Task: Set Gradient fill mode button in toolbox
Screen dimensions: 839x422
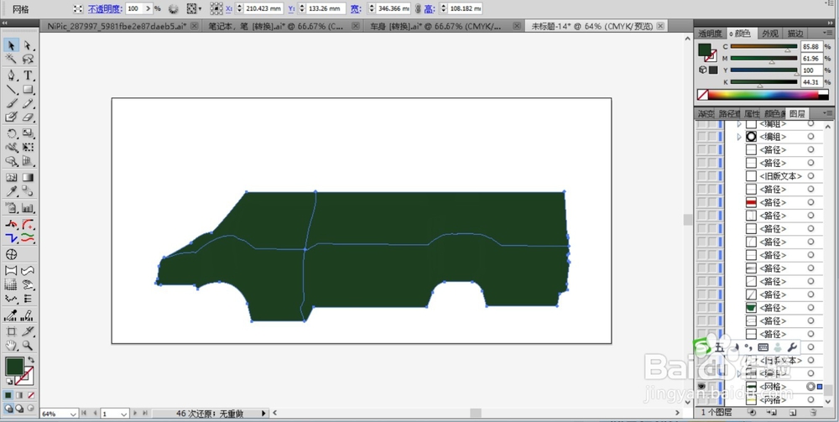Action: (20, 395)
